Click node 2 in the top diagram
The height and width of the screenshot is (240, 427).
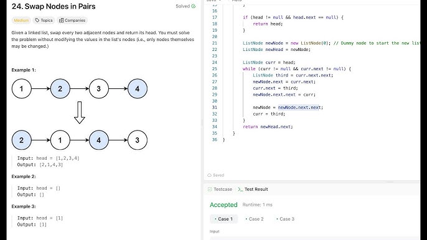pos(60,89)
